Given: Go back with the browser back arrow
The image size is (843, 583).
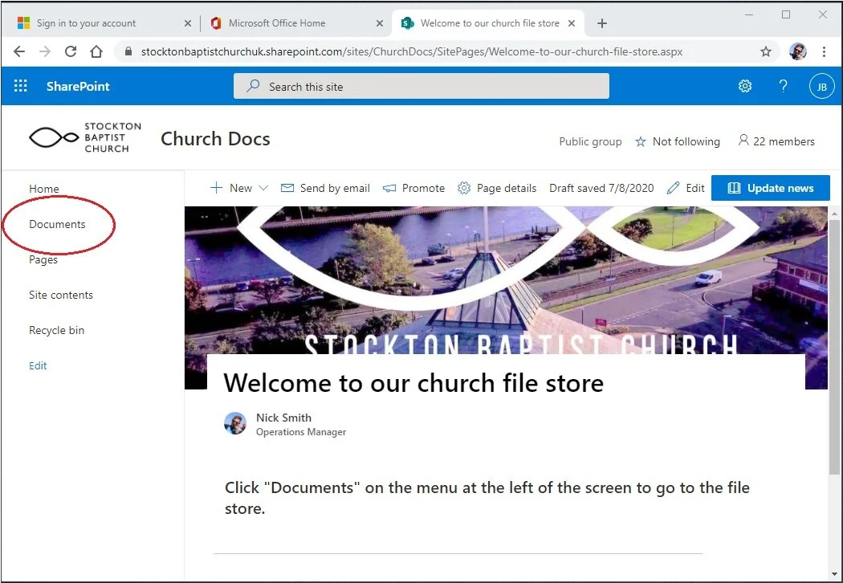Looking at the screenshot, I should pyautogui.click(x=19, y=51).
